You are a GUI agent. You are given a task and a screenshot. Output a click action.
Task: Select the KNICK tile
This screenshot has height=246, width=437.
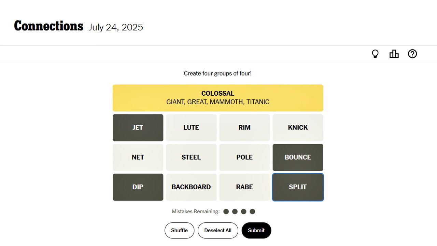click(298, 127)
